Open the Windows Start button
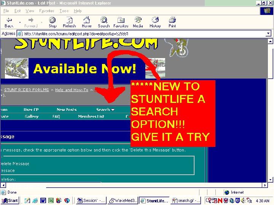This screenshot has height=205, width=274. click(x=10, y=200)
